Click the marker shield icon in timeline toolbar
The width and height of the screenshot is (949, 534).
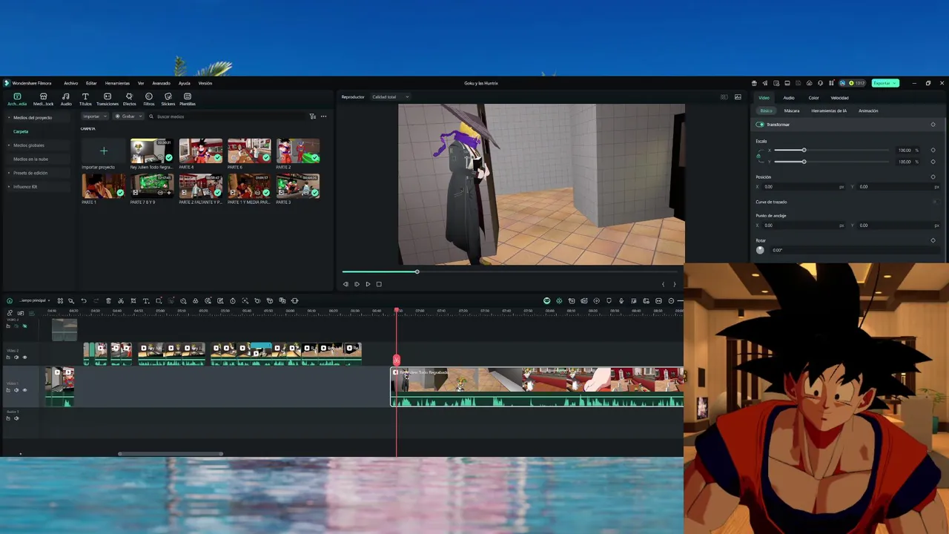pos(609,300)
